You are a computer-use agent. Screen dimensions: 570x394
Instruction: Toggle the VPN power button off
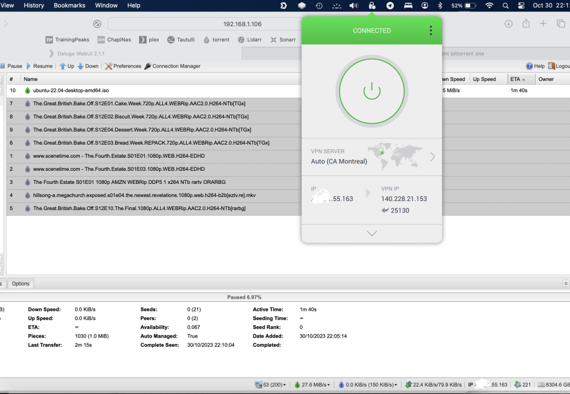coord(372,91)
